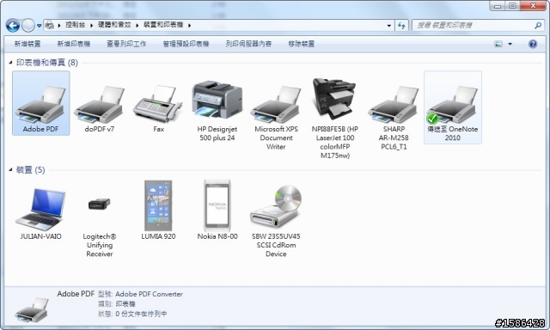Maximize the window
The image size is (550, 330).
512,6
